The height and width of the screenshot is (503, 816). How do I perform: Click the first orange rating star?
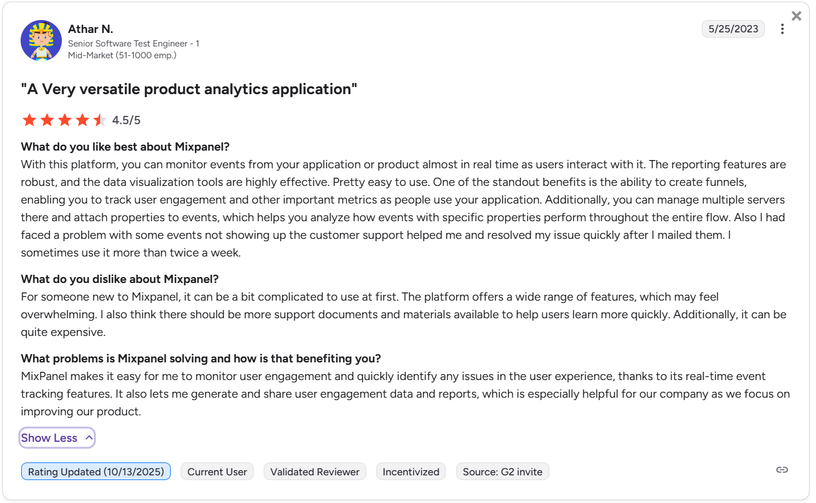pos(29,121)
